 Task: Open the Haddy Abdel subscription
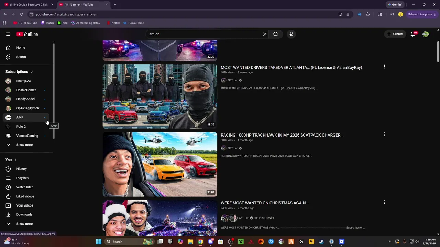click(27, 99)
